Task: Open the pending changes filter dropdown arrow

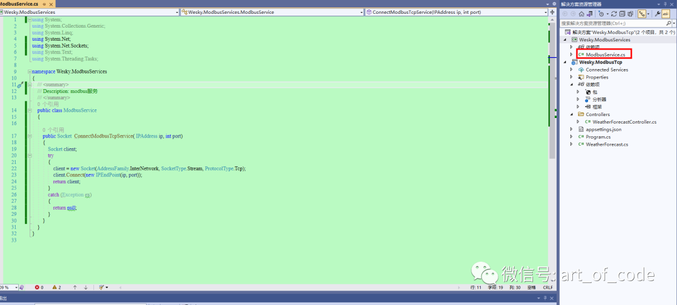Action: [x=607, y=14]
